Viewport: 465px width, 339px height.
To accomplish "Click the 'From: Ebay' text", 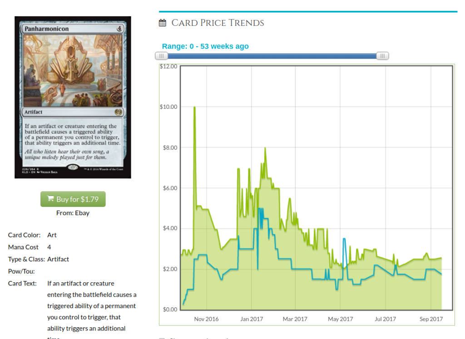I will (x=73, y=213).
